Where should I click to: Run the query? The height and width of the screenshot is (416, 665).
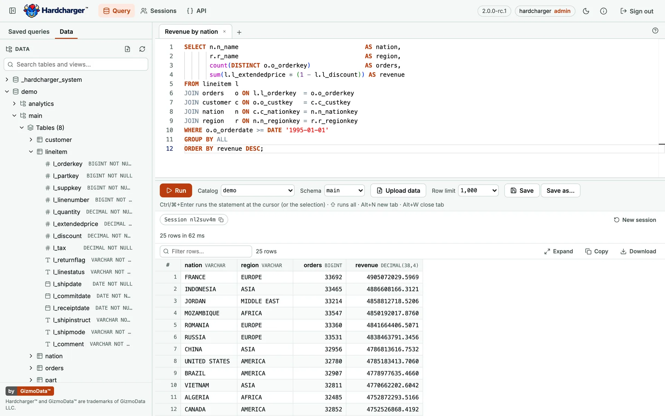(176, 190)
